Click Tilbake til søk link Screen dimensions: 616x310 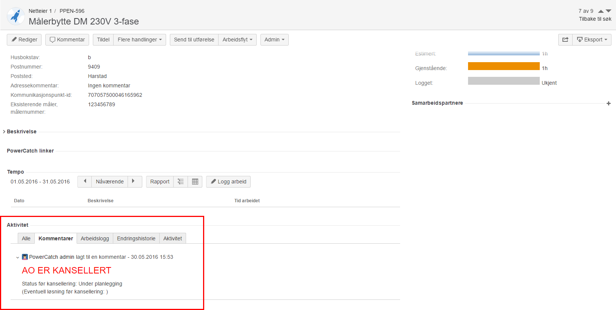(595, 19)
